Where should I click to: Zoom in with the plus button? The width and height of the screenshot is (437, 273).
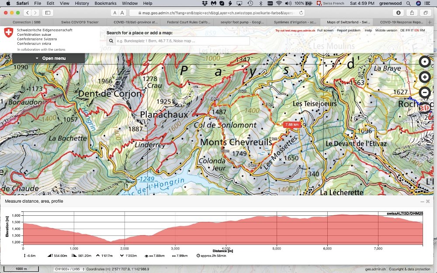tap(424, 77)
